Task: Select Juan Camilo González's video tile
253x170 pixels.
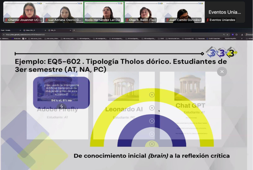Action: [184, 12]
